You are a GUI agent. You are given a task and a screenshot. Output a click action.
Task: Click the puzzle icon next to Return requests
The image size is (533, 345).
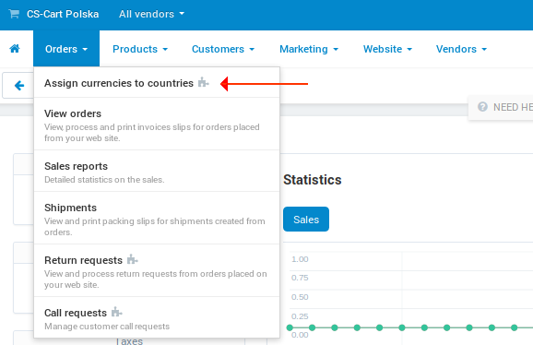(132, 259)
